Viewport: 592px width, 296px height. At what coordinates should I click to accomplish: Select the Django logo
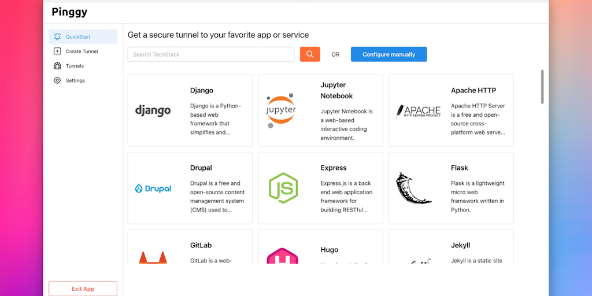(x=153, y=110)
